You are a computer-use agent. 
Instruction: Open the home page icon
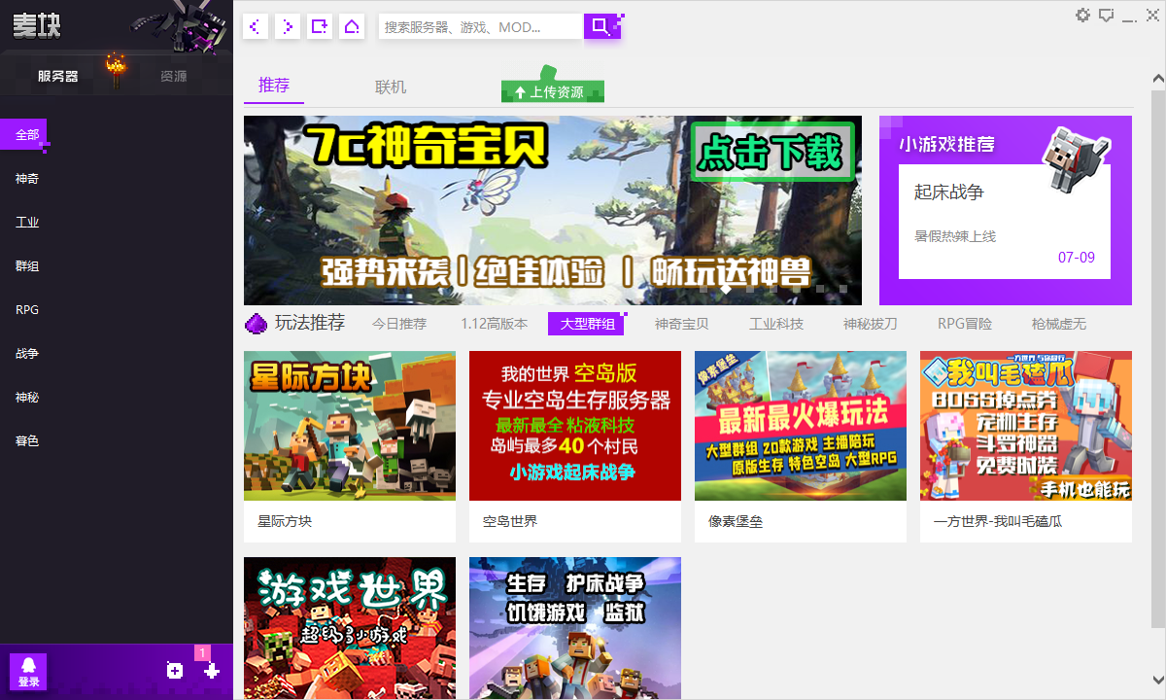tap(352, 26)
